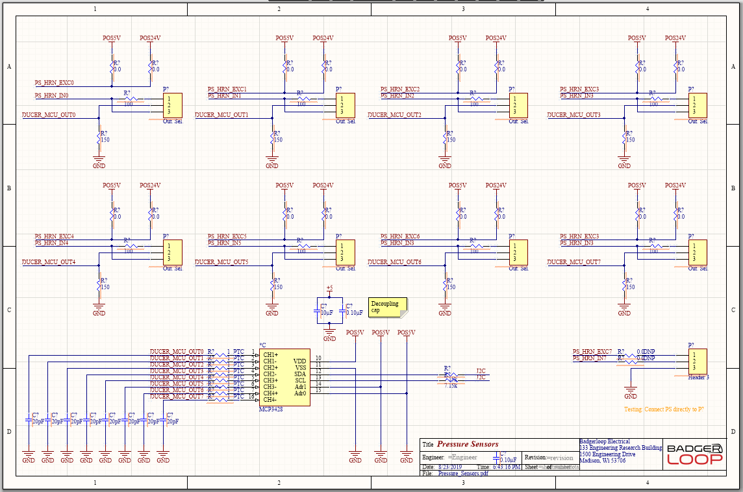Select the =Engineer placeholder field
The height and width of the screenshot is (492, 743).
[462, 458]
